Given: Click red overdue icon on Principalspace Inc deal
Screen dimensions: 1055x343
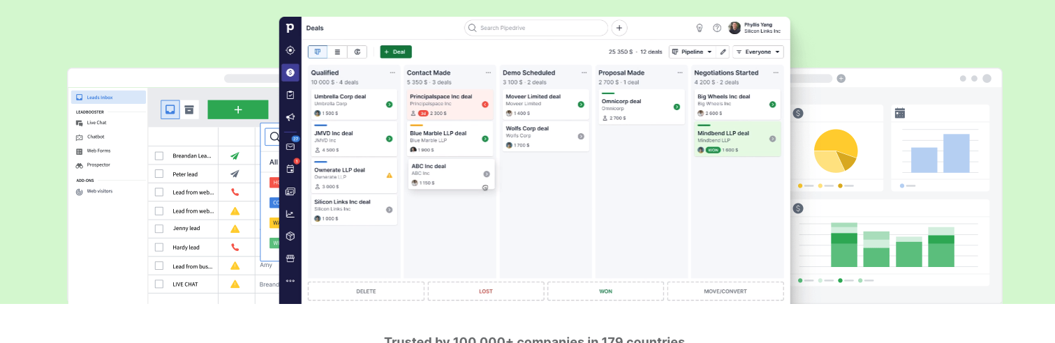Looking at the screenshot, I should coord(485,105).
